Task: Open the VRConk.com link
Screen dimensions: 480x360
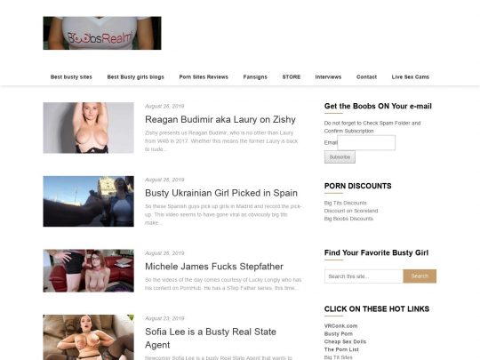Action: tap(340, 326)
